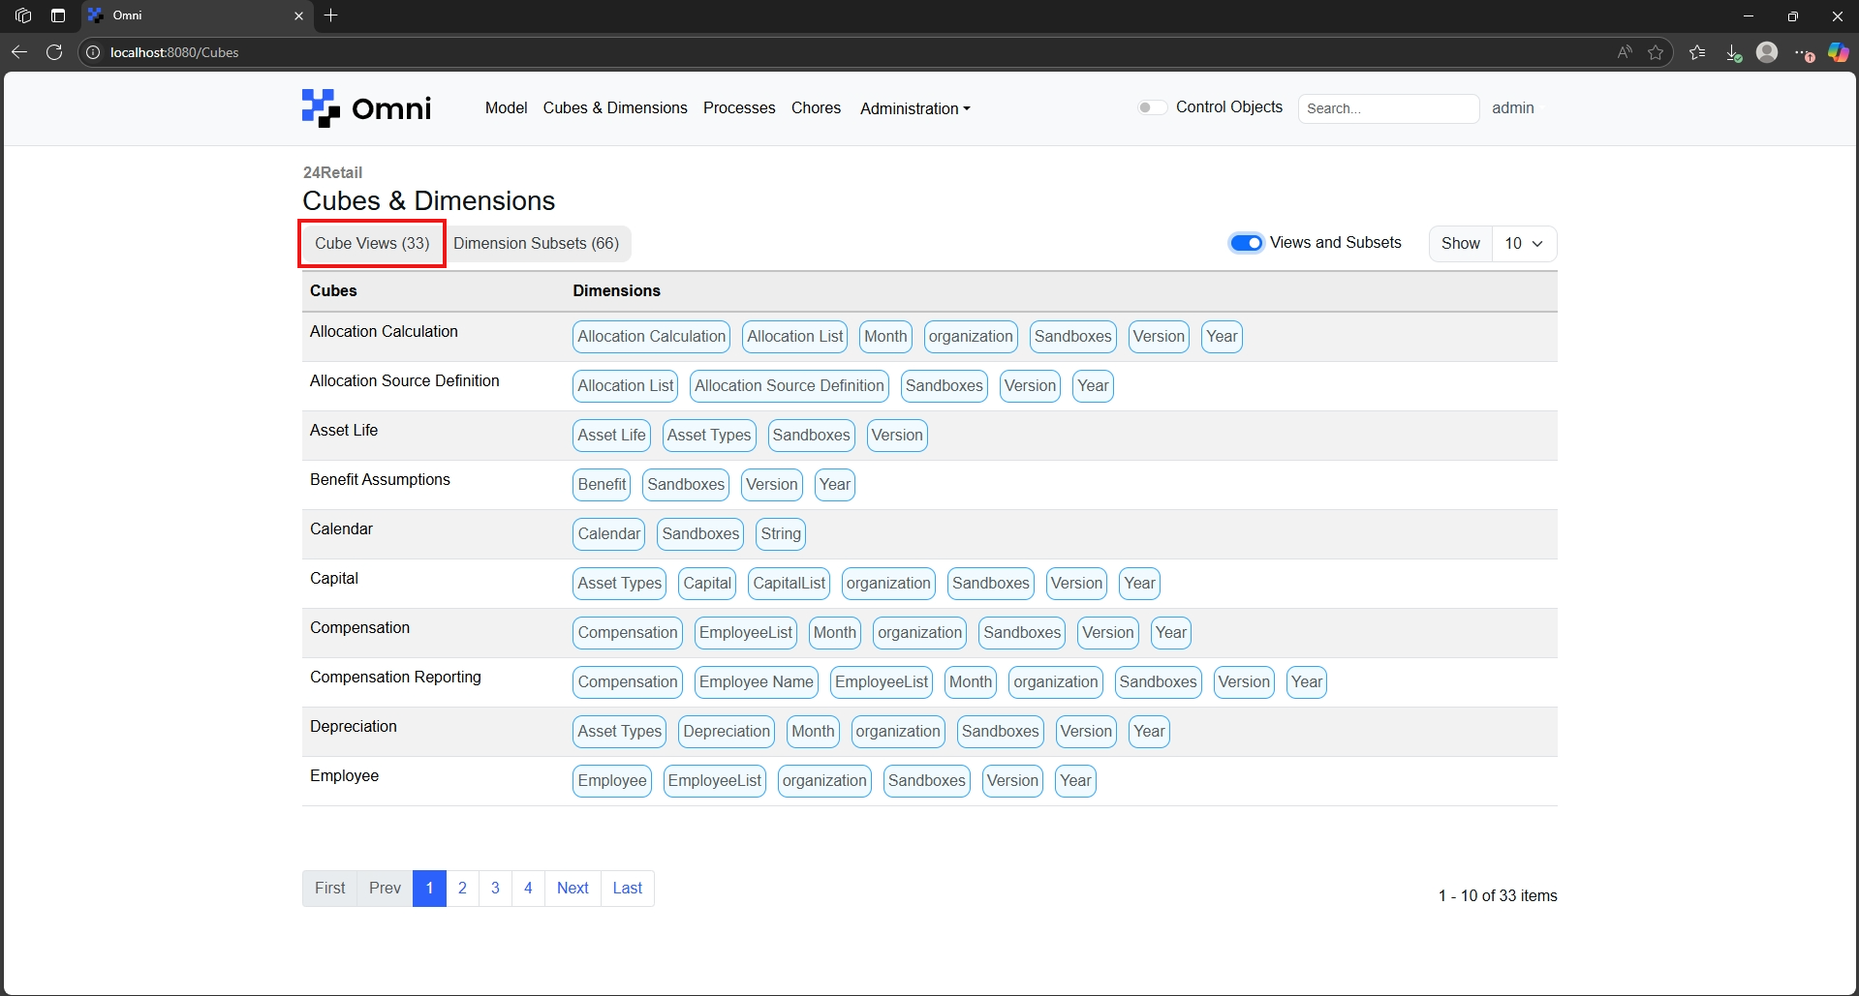Screen dimensions: 1859x996
Task: Click the First page button
Action: [x=329, y=889]
